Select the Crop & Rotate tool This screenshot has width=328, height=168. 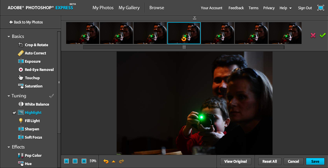click(36, 45)
